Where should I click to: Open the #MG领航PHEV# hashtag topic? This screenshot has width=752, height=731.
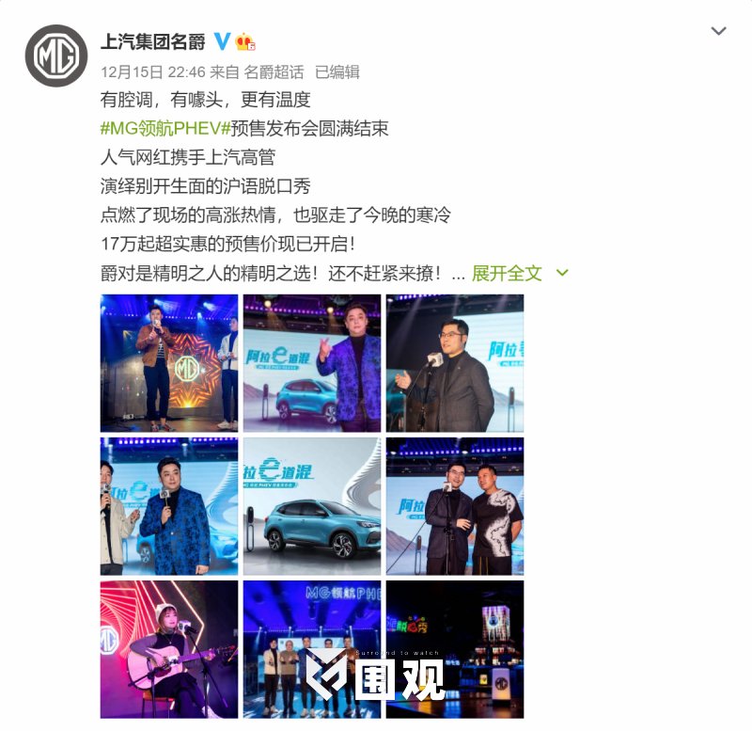165,129
